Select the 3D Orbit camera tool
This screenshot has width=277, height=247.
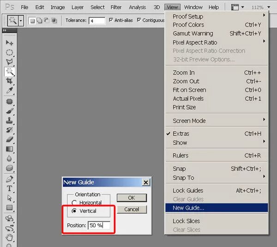click(x=9, y=228)
